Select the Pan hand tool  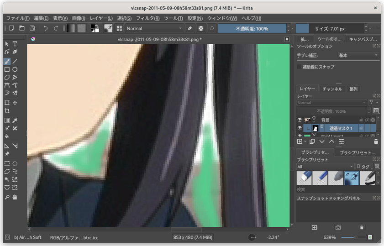point(15,197)
